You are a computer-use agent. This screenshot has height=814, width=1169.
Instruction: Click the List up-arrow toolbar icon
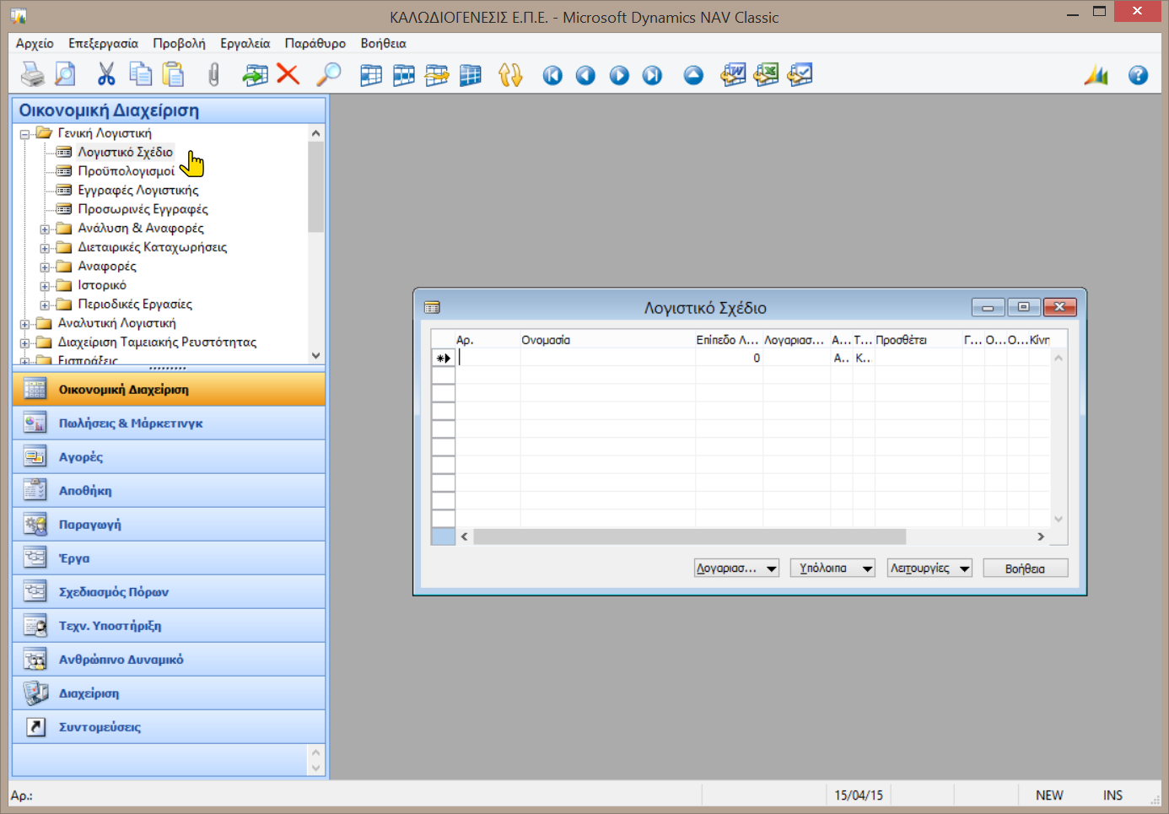(x=693, y=76)
